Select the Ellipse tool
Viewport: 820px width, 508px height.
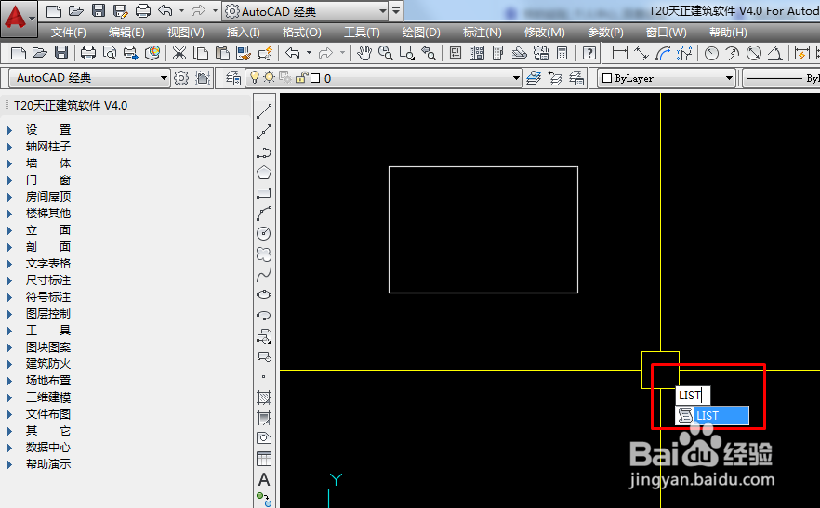point(264,294)
